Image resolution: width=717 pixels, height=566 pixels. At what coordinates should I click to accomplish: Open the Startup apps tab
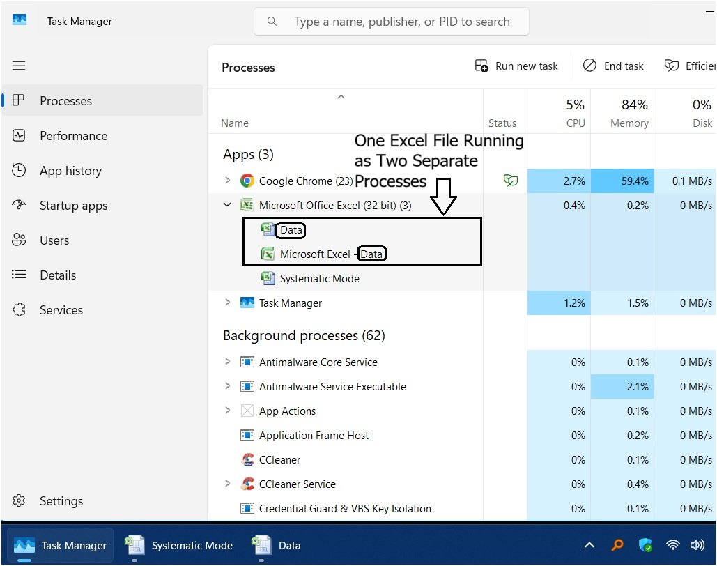(102, 205)
